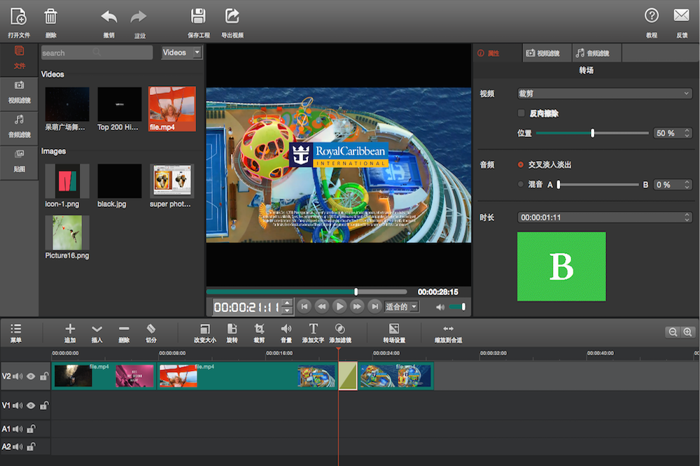Toggle the lock on the A2 track
The image size is (700, 466).
click(x=31, y=446)
